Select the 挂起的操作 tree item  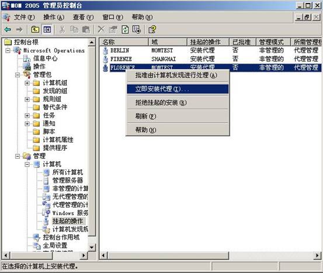coord(68,221)
